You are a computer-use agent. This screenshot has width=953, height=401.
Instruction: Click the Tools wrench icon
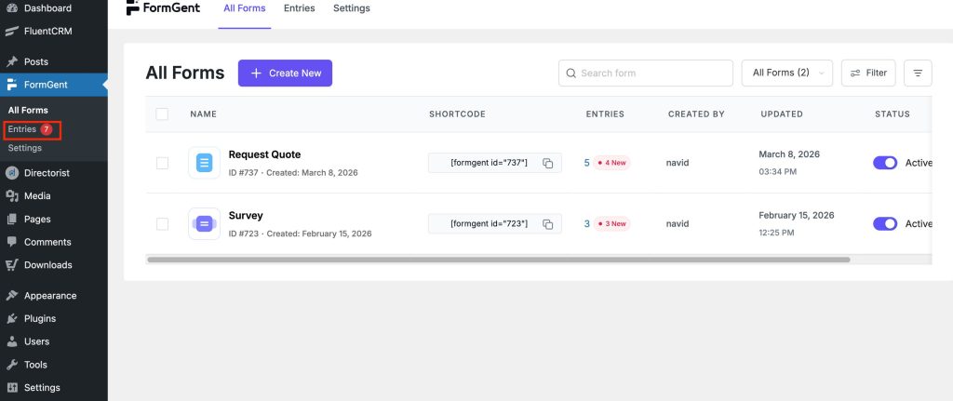click(11, 365)
